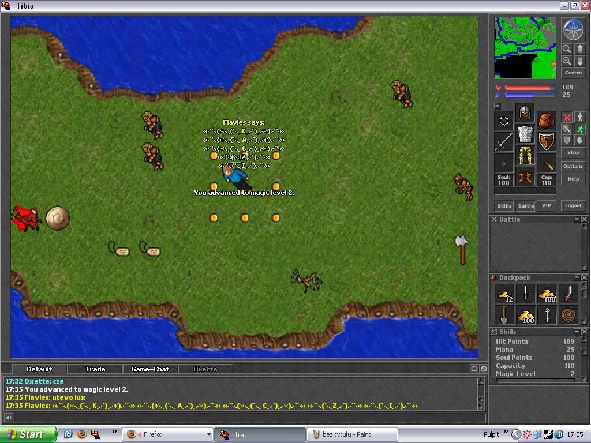Click the minimap view
591x443 pixels.
(x=525, y=48)
